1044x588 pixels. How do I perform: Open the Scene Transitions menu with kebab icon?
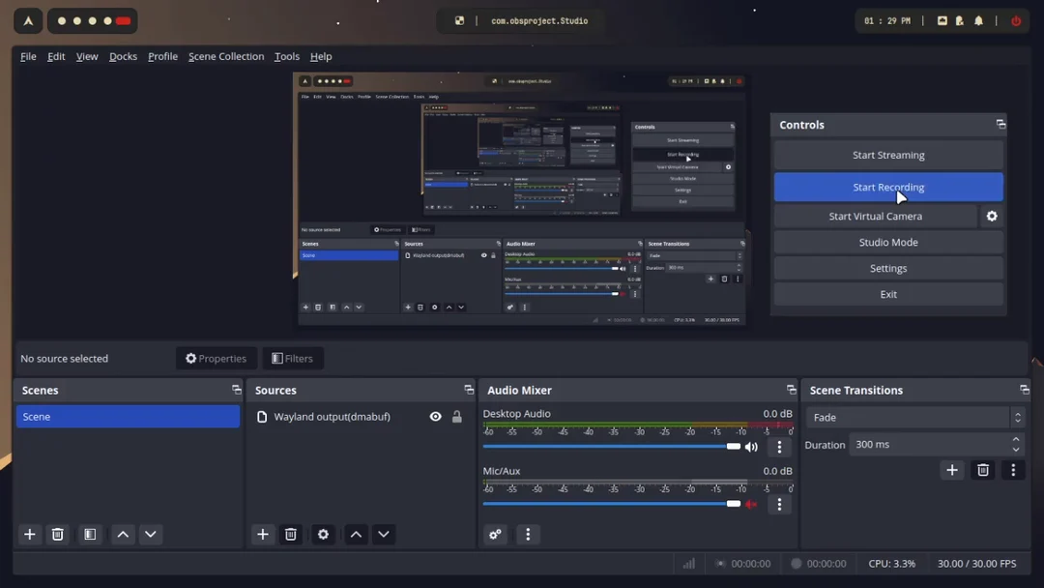coord(1012,469)
